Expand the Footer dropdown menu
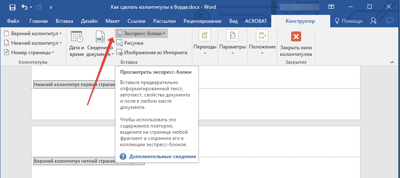 (33, 43)
